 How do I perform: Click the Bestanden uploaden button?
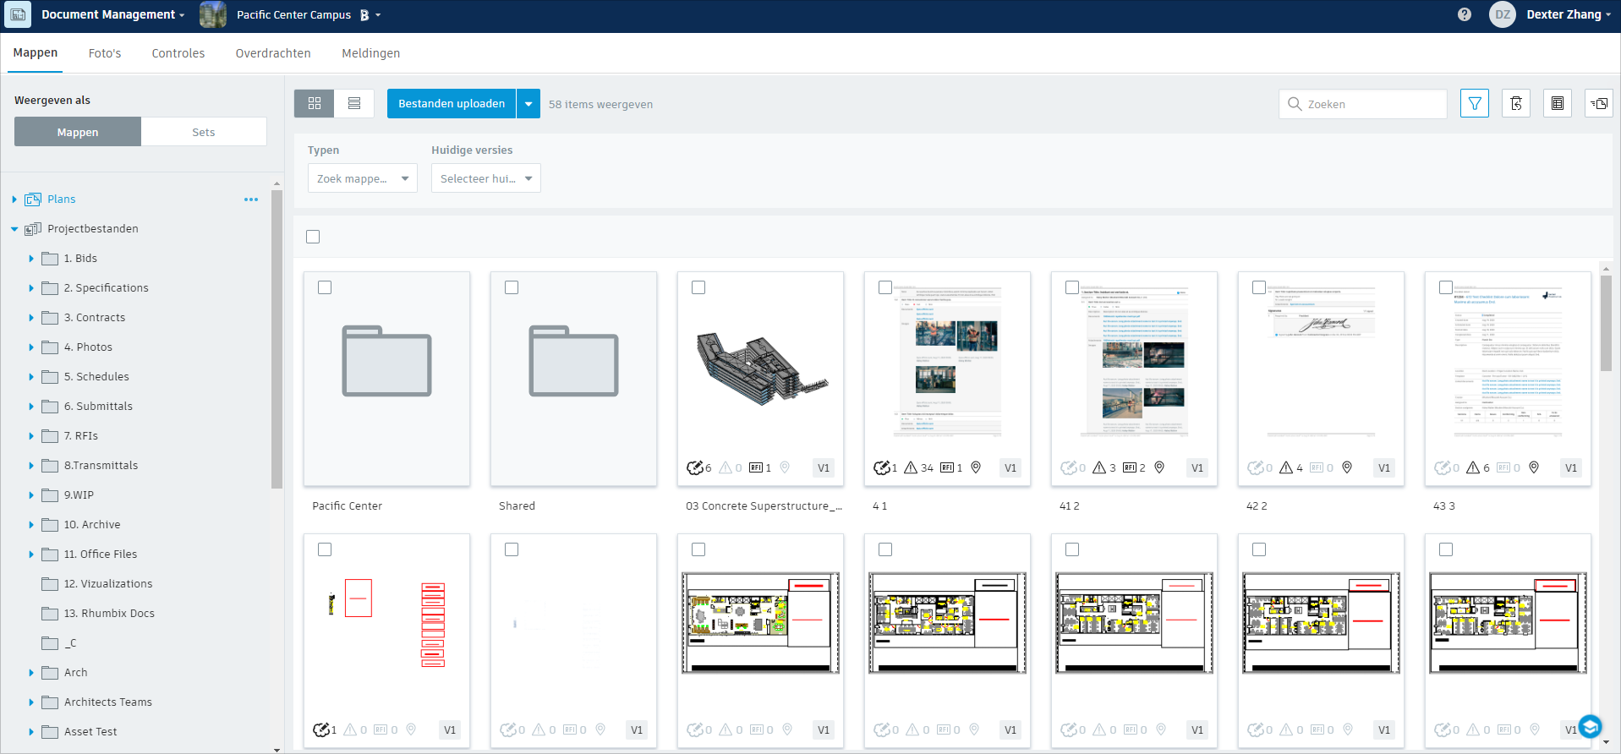tap(452, 104)
